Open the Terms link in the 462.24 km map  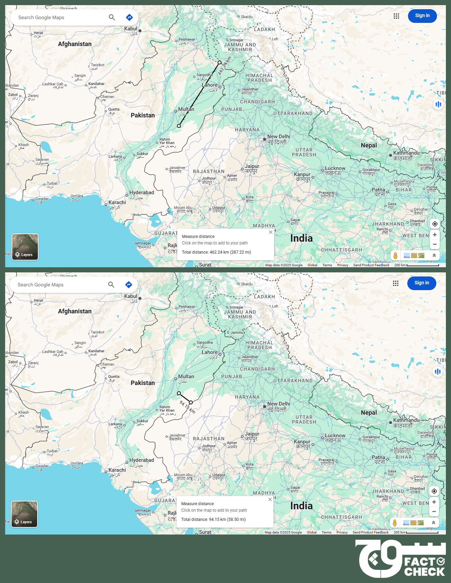point(327,265)
